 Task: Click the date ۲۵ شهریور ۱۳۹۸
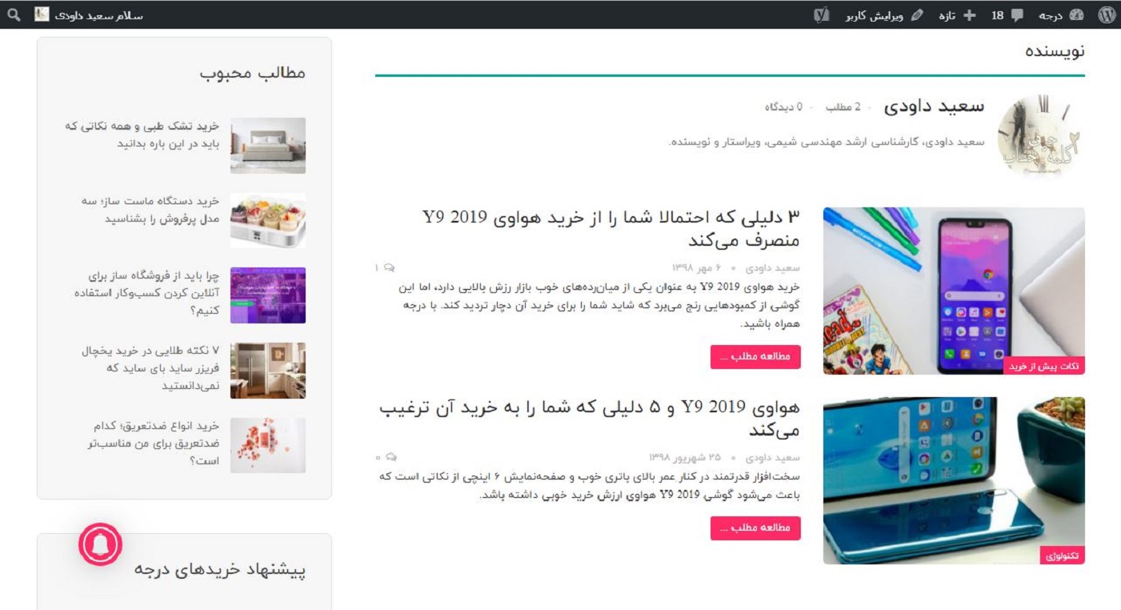[685, 457]
